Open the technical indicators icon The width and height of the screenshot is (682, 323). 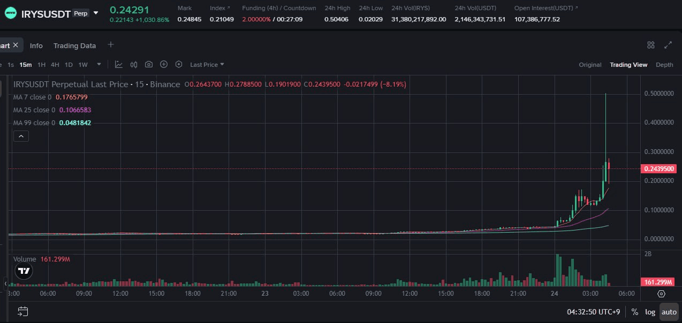click(x=119, y=65)
